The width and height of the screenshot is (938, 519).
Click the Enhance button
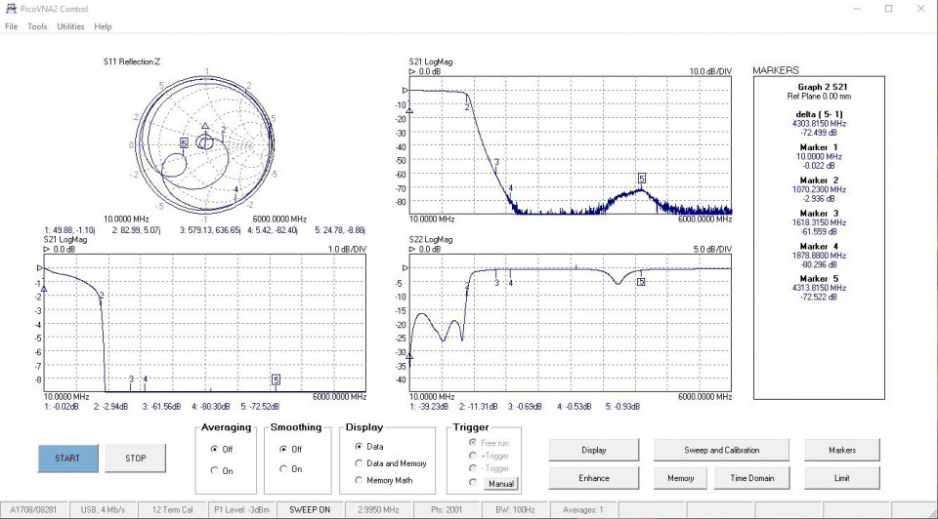pos(593,478)
